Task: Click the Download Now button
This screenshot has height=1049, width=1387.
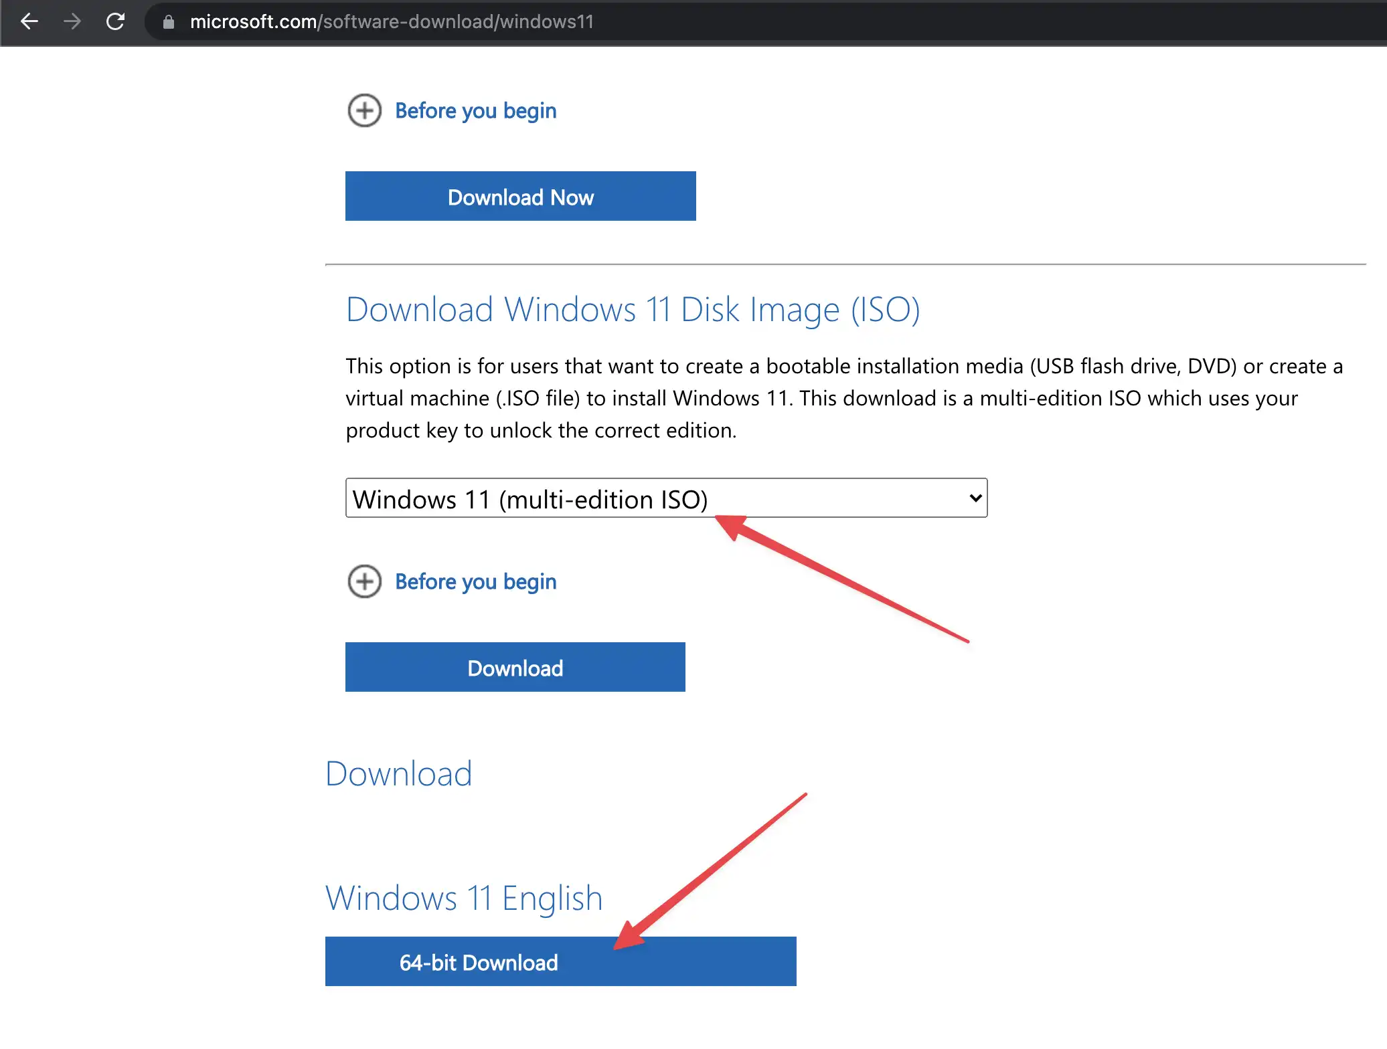Action: [521, 196]
